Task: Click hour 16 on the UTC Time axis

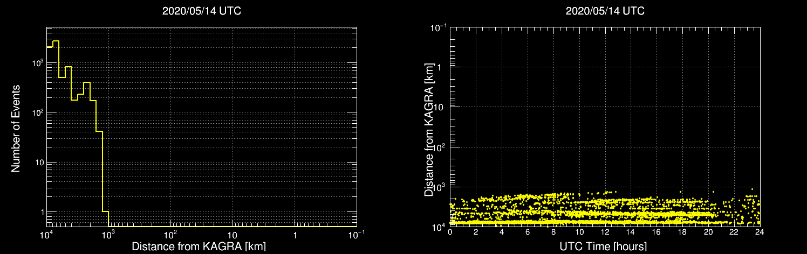Action: click(x=656, y=233)
